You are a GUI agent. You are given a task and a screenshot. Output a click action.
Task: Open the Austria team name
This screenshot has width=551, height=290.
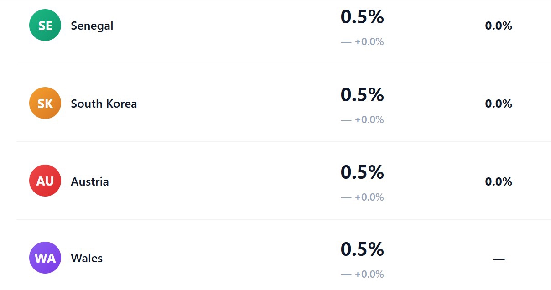pos(90,181)
